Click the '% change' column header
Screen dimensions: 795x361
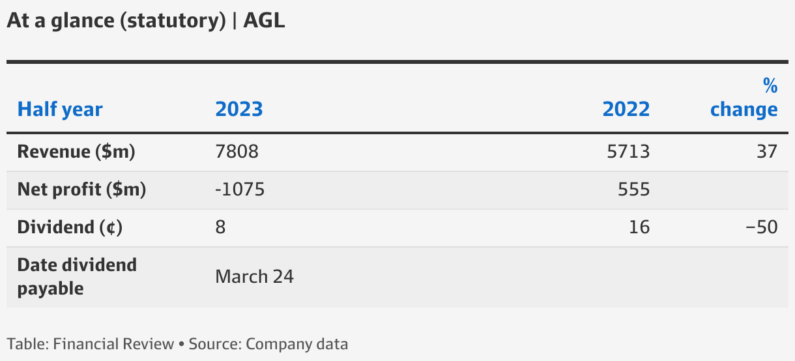(x=744, y=97)
